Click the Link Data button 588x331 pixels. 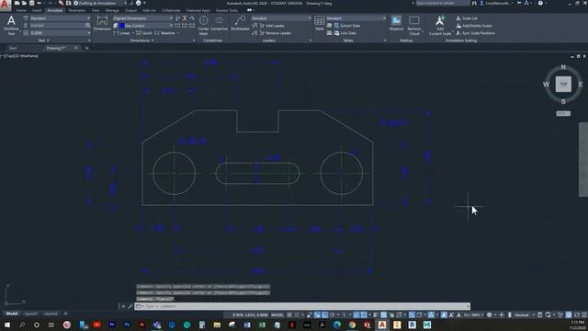345,33
